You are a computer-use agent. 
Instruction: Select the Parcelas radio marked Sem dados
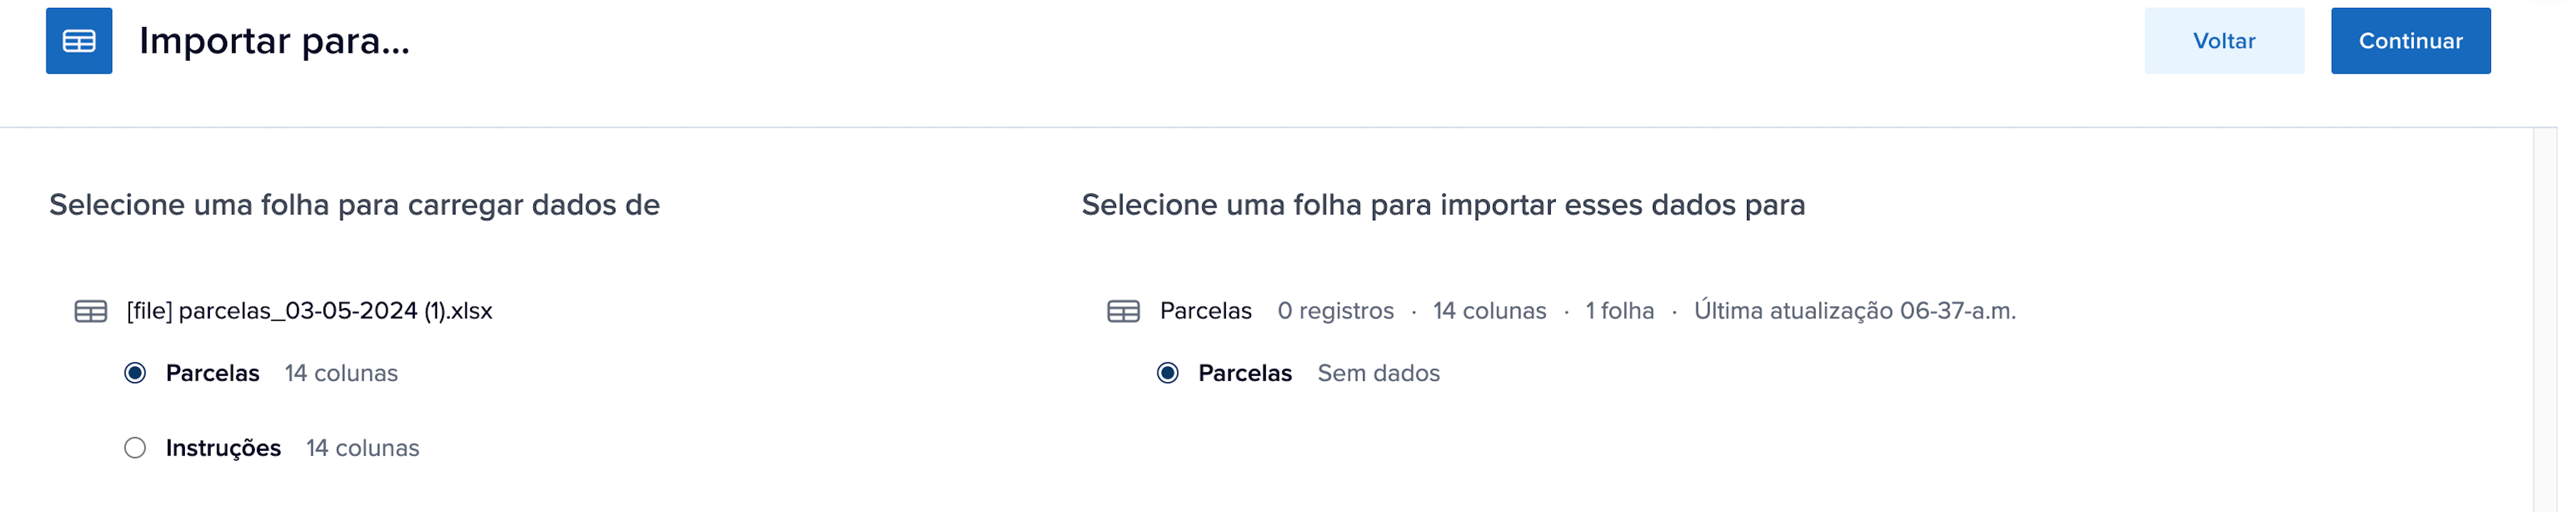click(x=1167, y=373)
